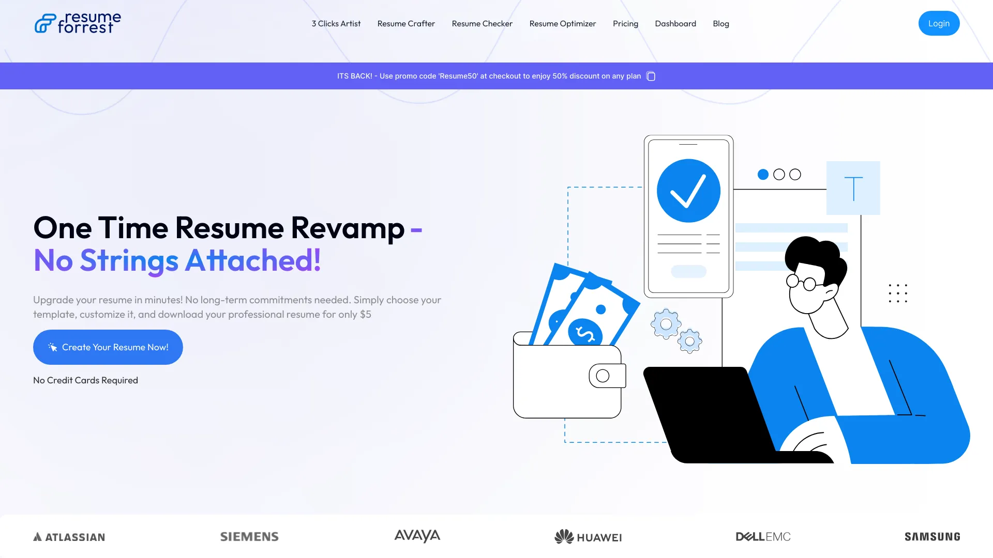Click the Resume Crafter navigation link
Image resolution: width=993 pixels, height=558 pixels.
406,23
